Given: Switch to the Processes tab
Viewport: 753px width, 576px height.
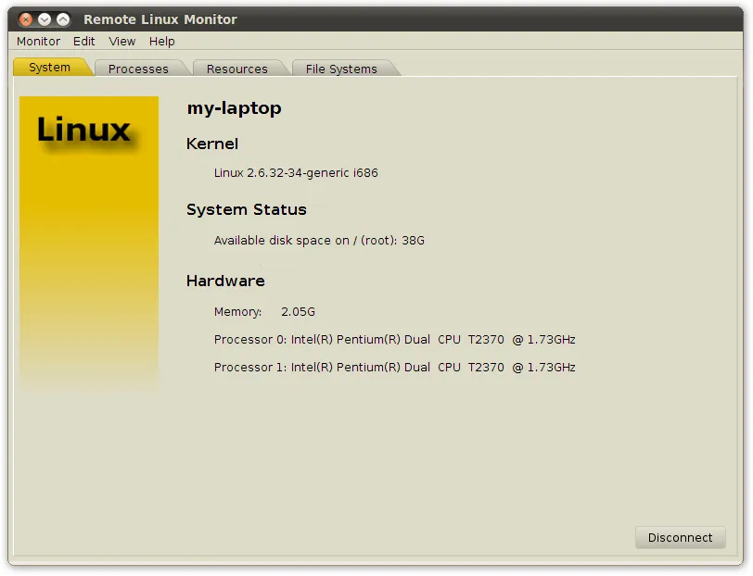Looking at the screenshot, I should 139,68.
